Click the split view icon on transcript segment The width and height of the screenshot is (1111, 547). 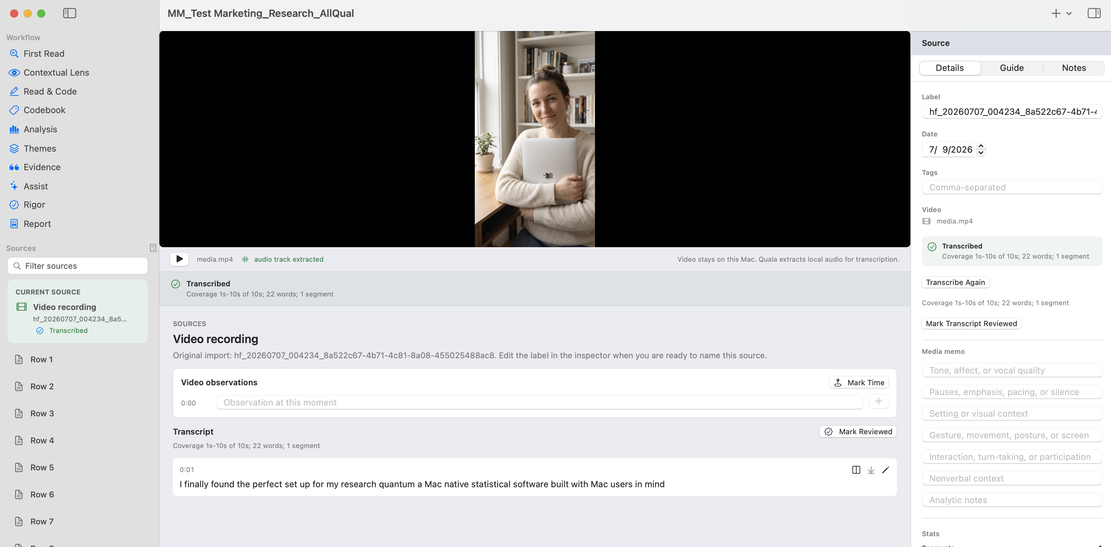(x=856, y=470)
